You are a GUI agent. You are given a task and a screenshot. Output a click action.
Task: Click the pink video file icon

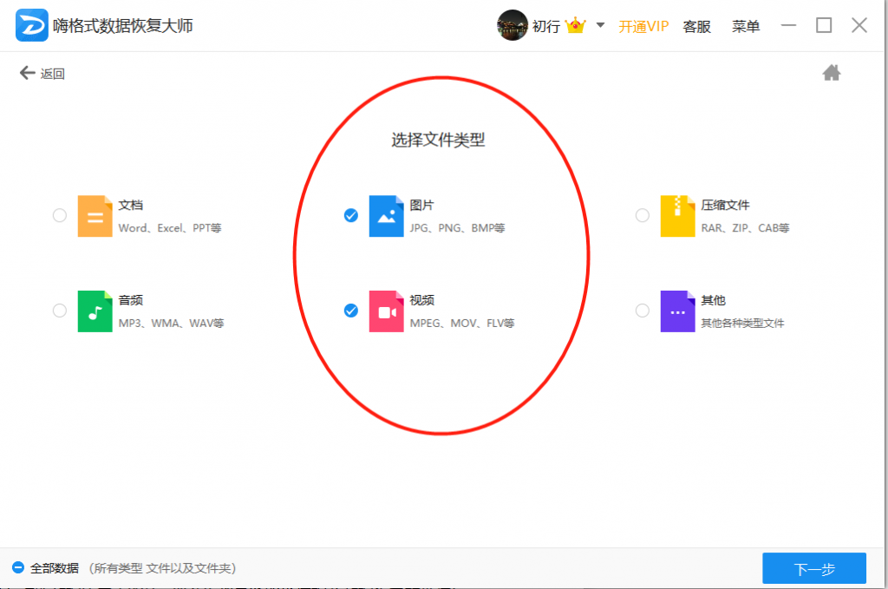click(386, 311)
